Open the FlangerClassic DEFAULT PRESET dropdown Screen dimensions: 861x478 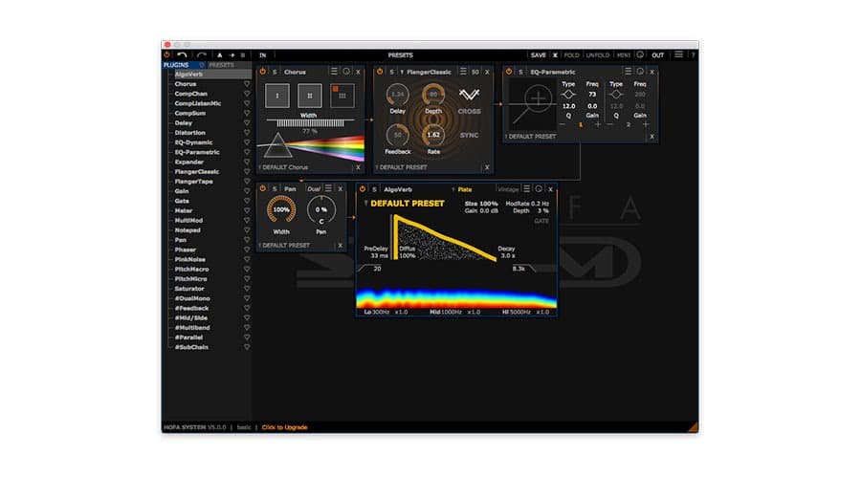coord(401,167)
